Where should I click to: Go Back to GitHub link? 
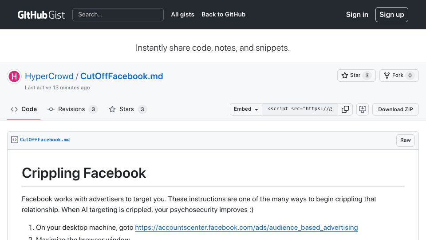pos(223,14)
